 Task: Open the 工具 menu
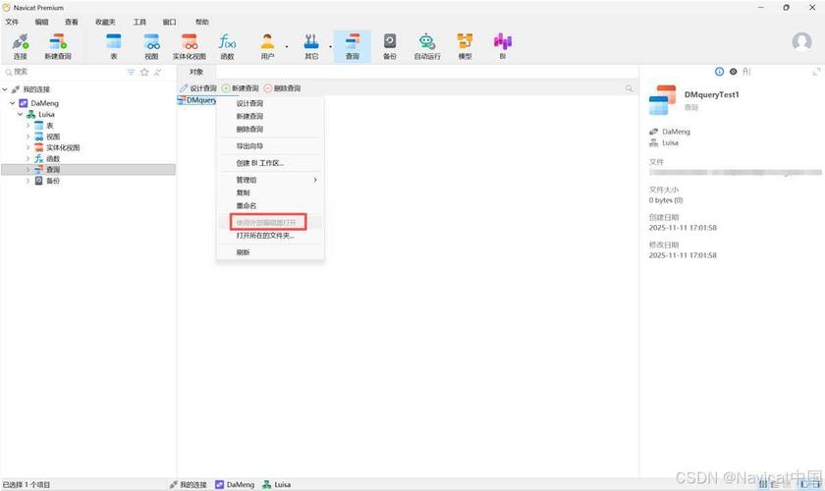tap(139, 22)
